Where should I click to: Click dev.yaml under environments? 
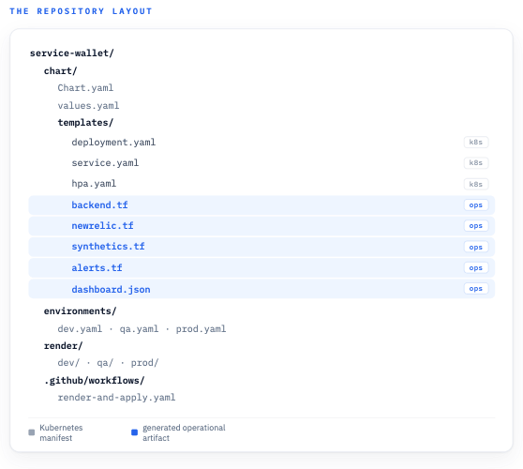80,329
